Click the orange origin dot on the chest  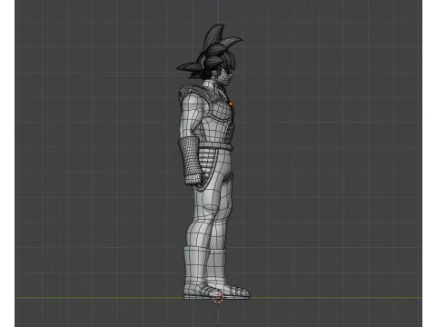click(x=231, y=104)
